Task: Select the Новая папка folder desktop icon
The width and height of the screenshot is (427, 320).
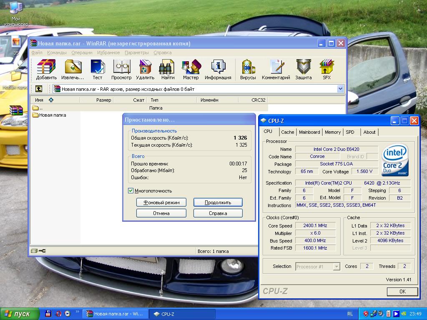Action: pyautogui.click(x=15, y=80)
